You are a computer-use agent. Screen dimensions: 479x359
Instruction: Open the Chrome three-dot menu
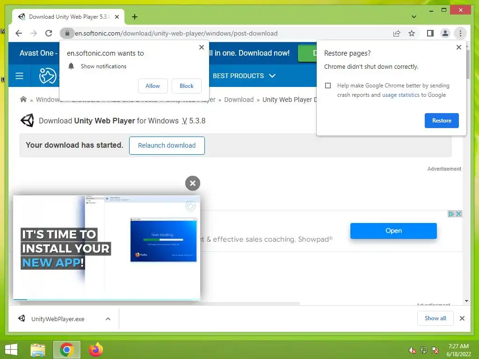pos(460,33)
